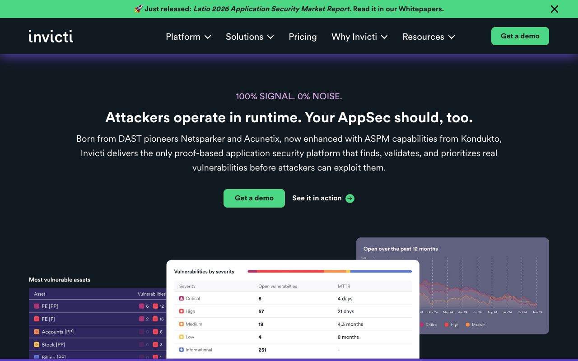Click the "251" open vulnerabilities count
The image size is (578, 361).
pyautogui.click(x=262, y=350)
